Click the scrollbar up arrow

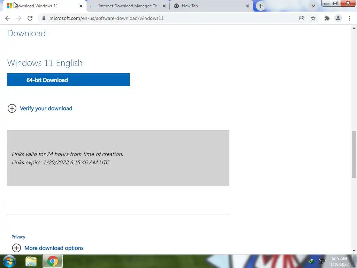(354, 28)
